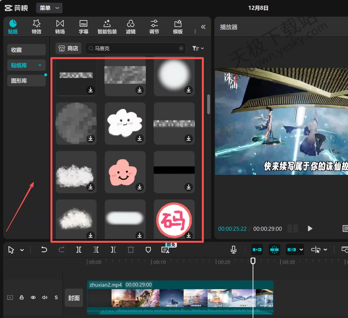
Task: Toggle visibility eye on video track
Action: pos(33,298)
